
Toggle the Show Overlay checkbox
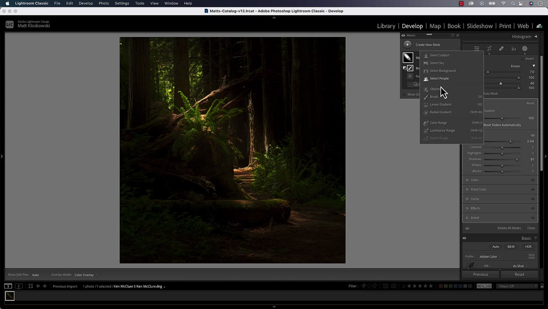[x=404, y=95]
